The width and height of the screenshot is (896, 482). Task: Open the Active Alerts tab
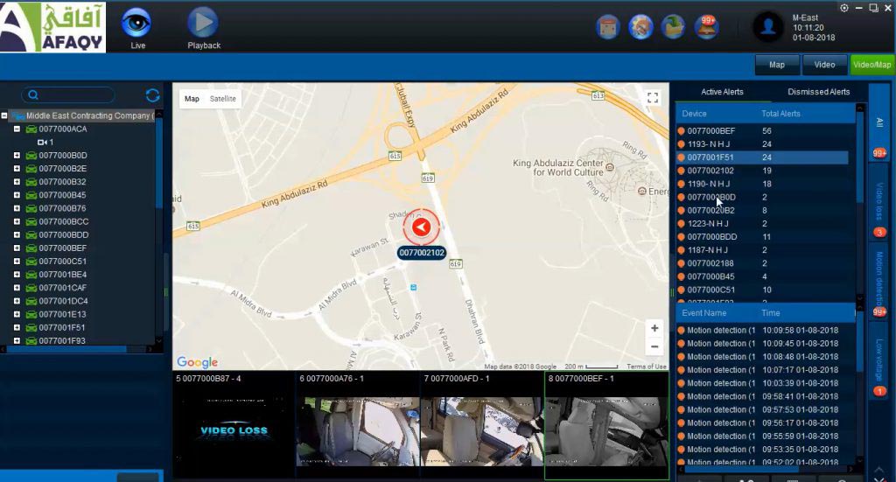tap(722, 91)
